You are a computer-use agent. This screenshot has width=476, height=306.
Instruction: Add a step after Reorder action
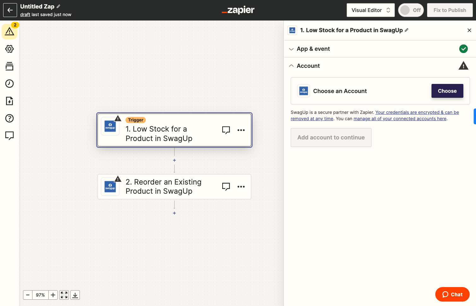(x=174, y=213)
